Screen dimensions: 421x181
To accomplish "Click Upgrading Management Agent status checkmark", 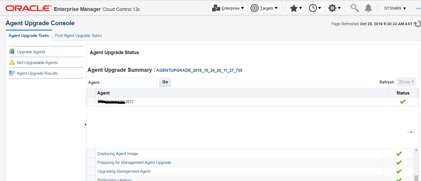I will click(399, 171).
